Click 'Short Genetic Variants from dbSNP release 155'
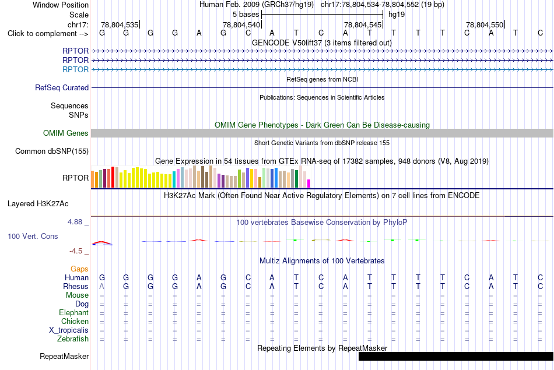 [x=322, y=143]
